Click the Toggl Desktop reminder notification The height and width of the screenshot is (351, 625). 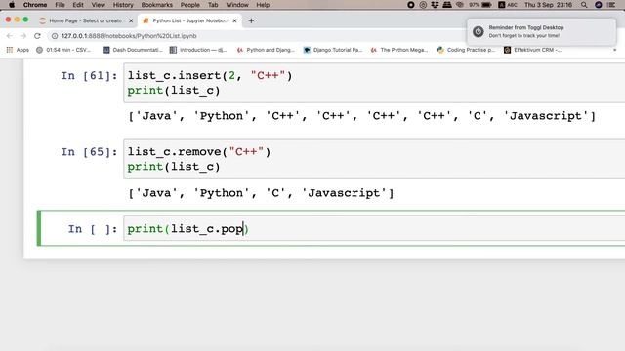pyautogui.click(x=541, y=31)
